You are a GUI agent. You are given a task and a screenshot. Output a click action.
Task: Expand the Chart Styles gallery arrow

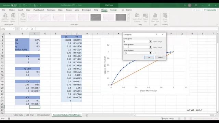click(128, 20)
